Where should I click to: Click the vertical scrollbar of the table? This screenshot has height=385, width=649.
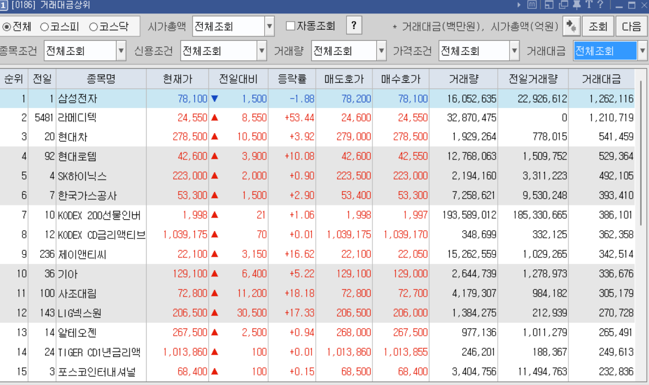(641, 153)
